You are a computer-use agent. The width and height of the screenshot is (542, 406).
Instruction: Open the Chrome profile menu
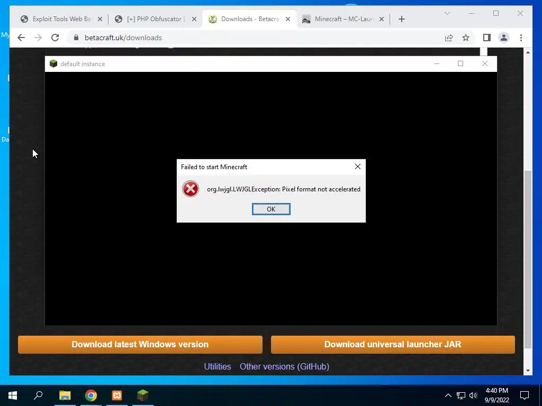[504, 38]
